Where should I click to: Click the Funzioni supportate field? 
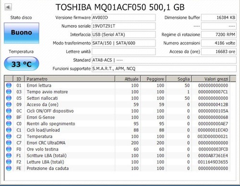click(x=164, y=69)
